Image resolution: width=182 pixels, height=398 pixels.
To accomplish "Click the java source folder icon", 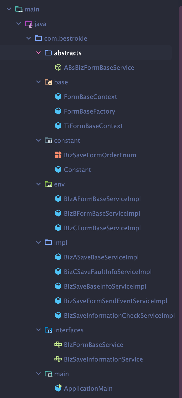I will (x=29, y=24).
